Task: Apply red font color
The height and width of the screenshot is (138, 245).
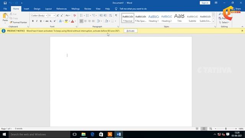Action: (x=72, y=21)
